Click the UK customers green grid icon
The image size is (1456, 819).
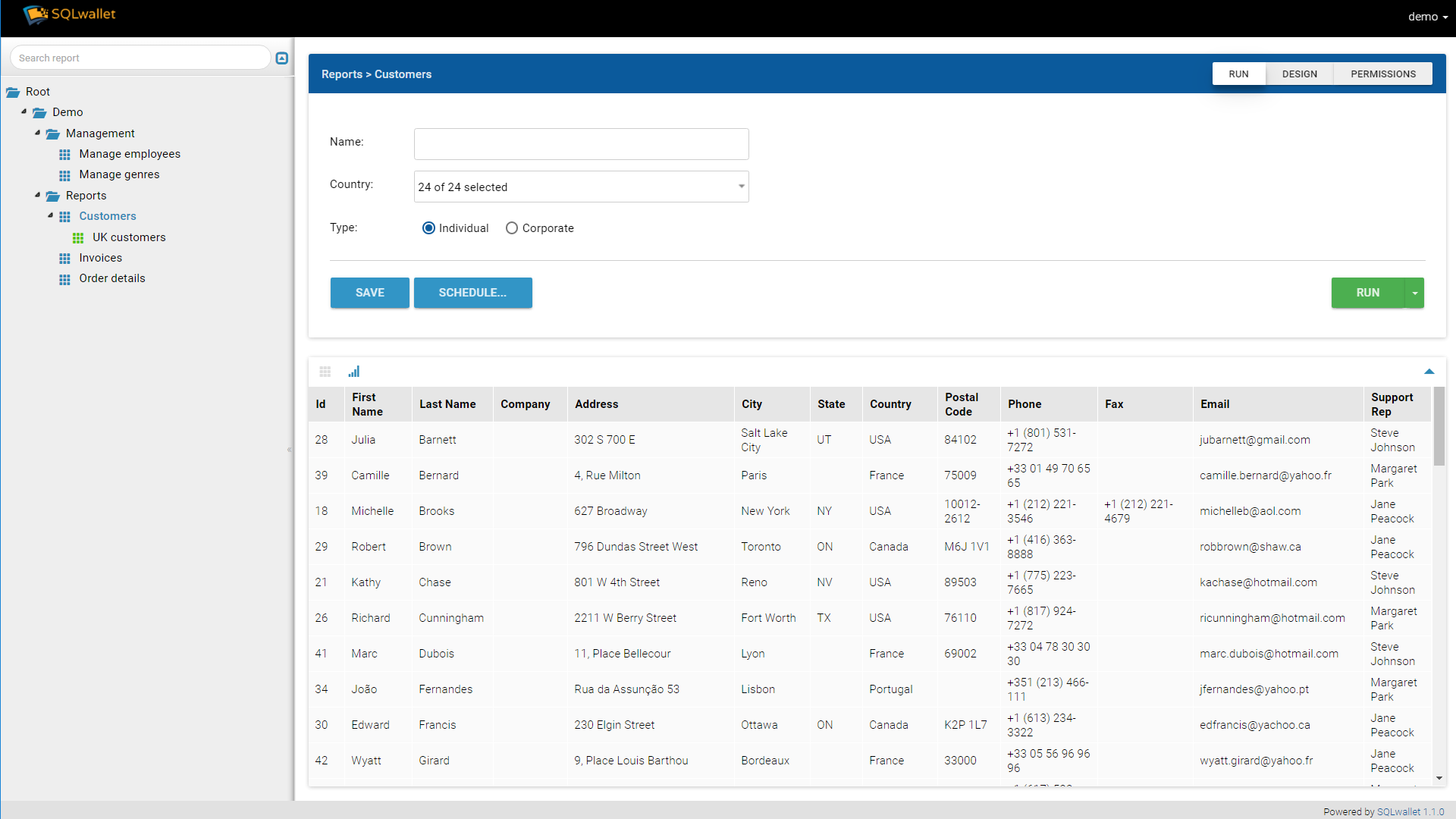pos(78,237)
